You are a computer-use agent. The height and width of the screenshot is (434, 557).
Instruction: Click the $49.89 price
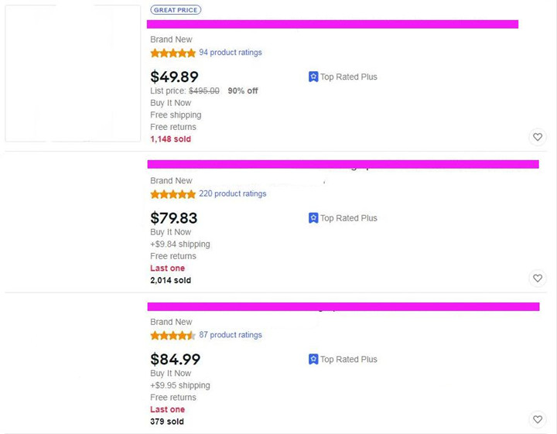pyautogui.click(x=174, y=77)
